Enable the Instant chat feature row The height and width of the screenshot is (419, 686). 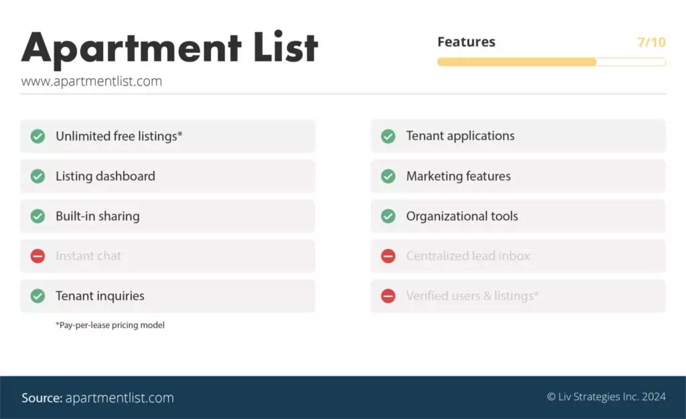coord(167,256)
